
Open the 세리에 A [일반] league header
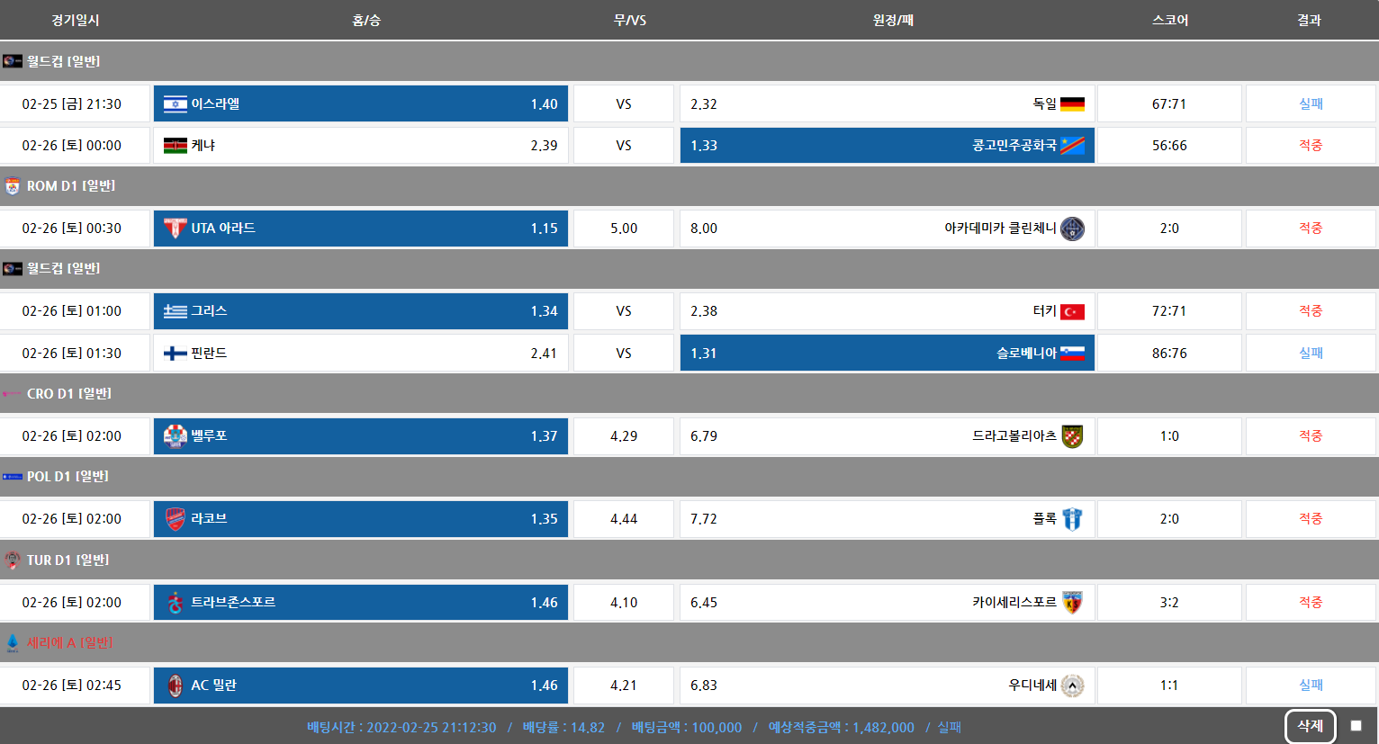pos(70,643)
